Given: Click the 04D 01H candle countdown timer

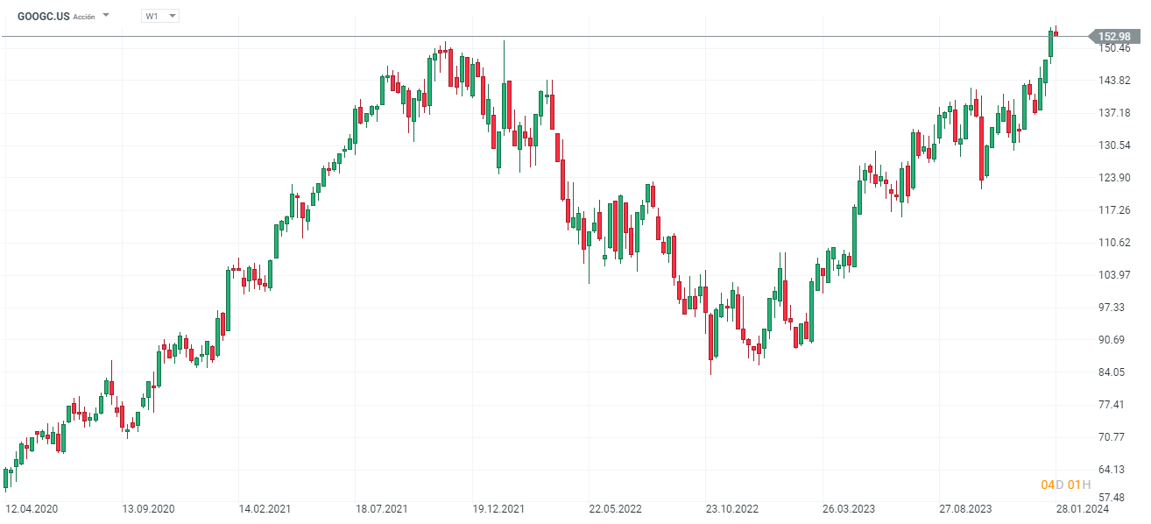Looking at the screenshot, I should (x=1065, y=485).
